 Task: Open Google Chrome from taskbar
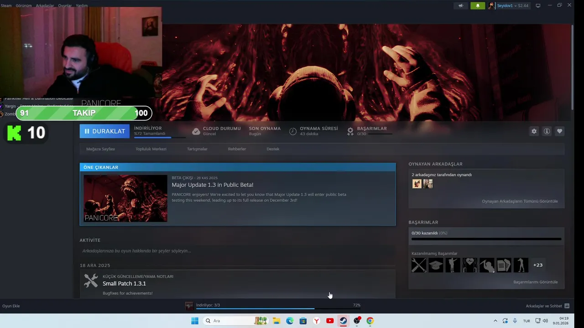(x=370, y=321)
